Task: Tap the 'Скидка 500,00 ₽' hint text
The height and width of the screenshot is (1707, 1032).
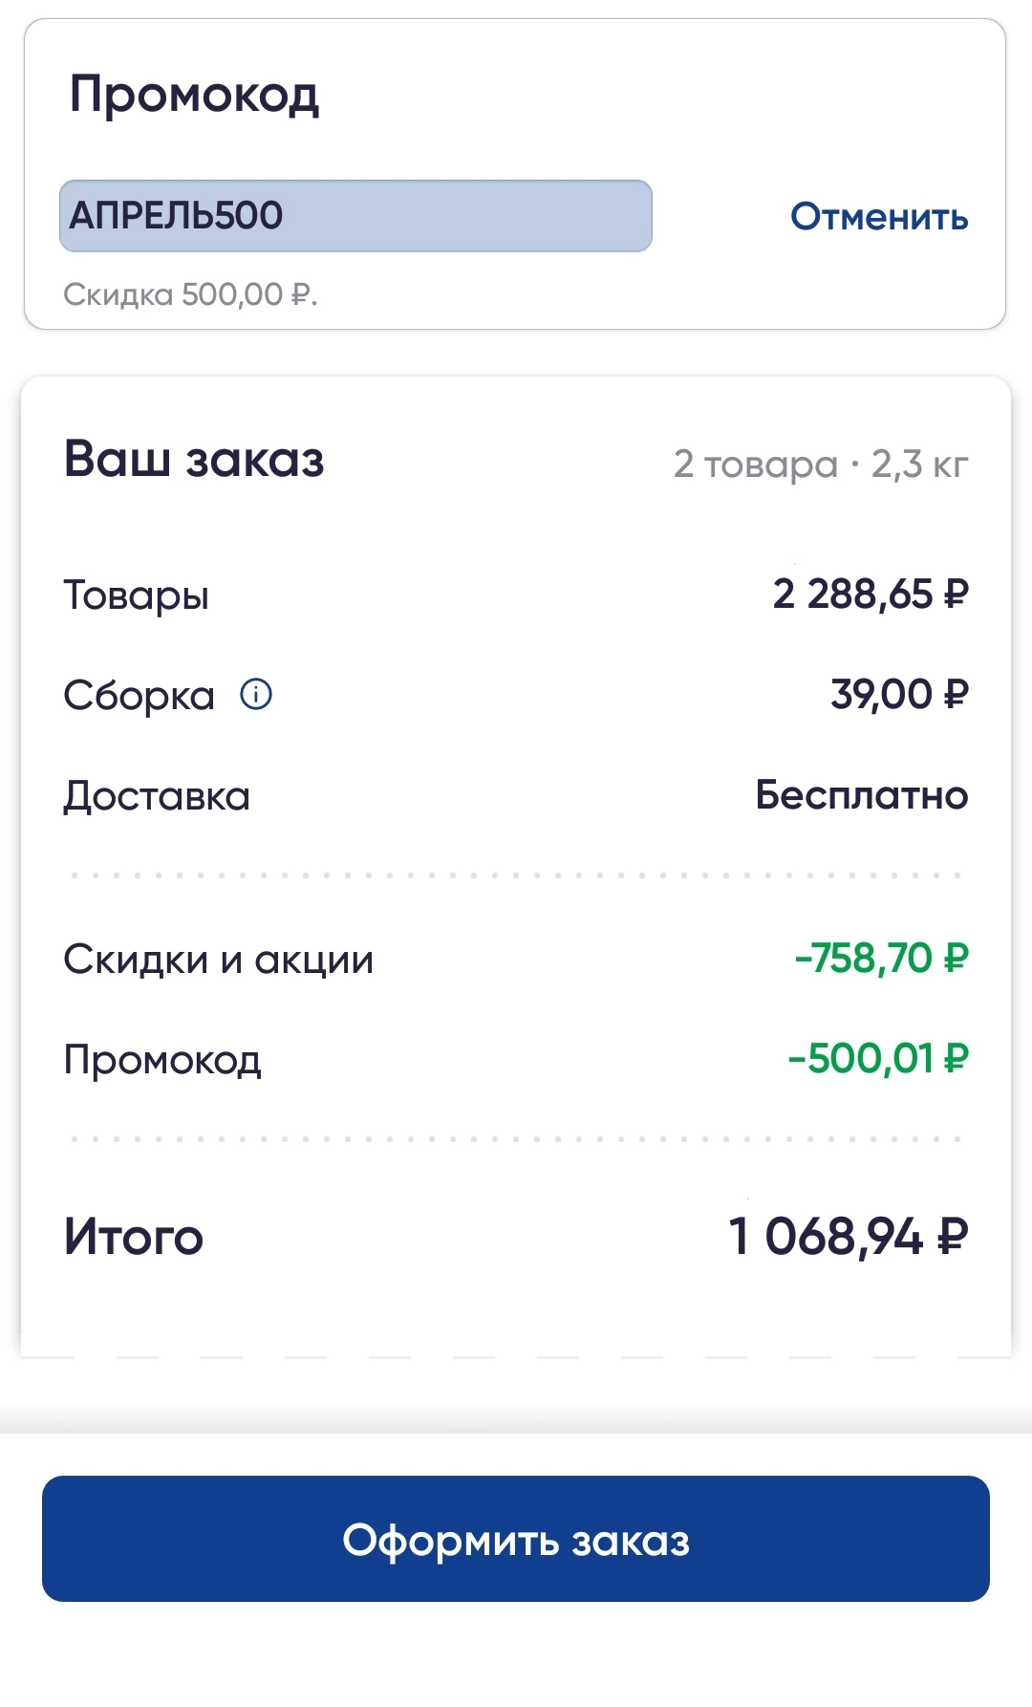Action: [190, 294]
